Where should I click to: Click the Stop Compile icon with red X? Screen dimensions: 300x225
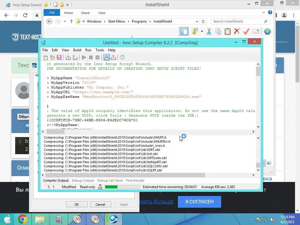(75, 57)
